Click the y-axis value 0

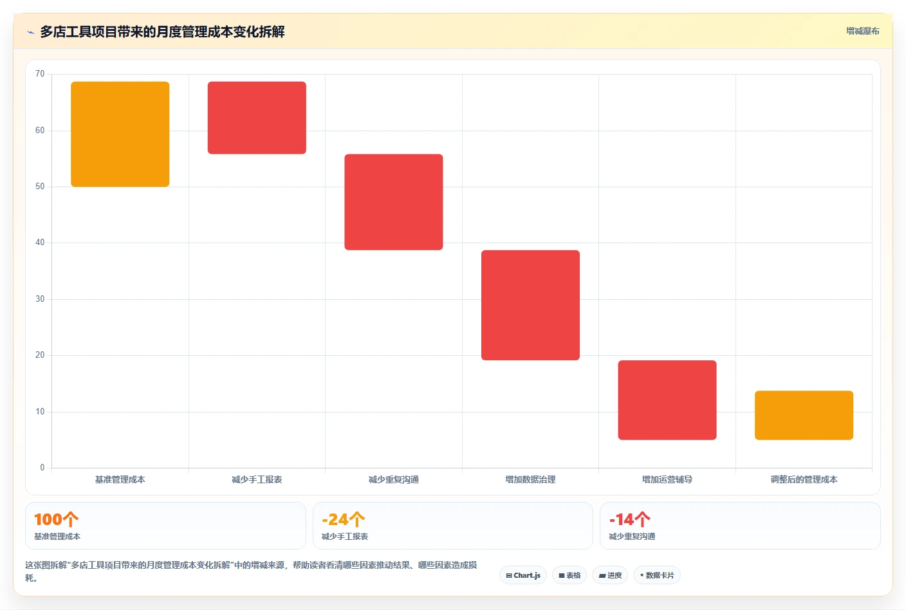pos(42,468)
